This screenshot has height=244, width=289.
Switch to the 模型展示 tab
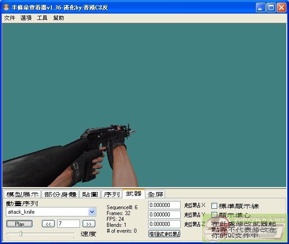click(22, 194)
